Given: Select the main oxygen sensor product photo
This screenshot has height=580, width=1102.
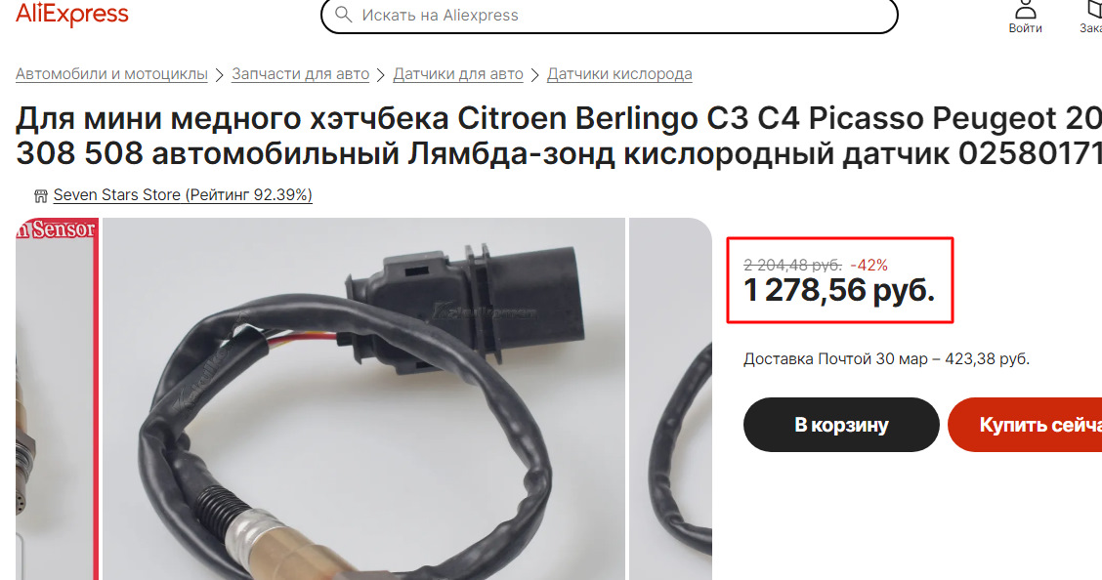Looking at the screenshot, I should click(363, 398).
